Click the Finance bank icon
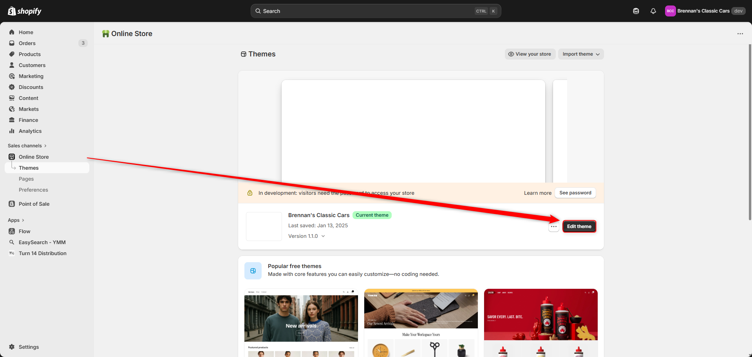 pyautogui.click(x=12, y=120)
